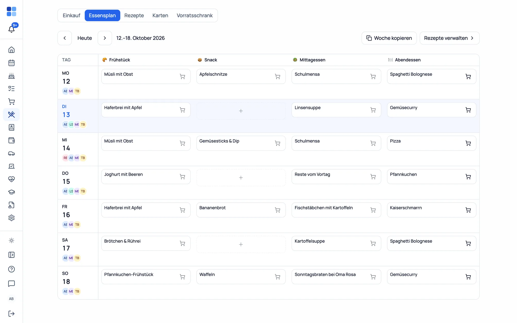Image resolution: width=517 pixels, height=323 pixels.
Task: Open notifications bell with 9+ badge
Action: tap(11, 29)
